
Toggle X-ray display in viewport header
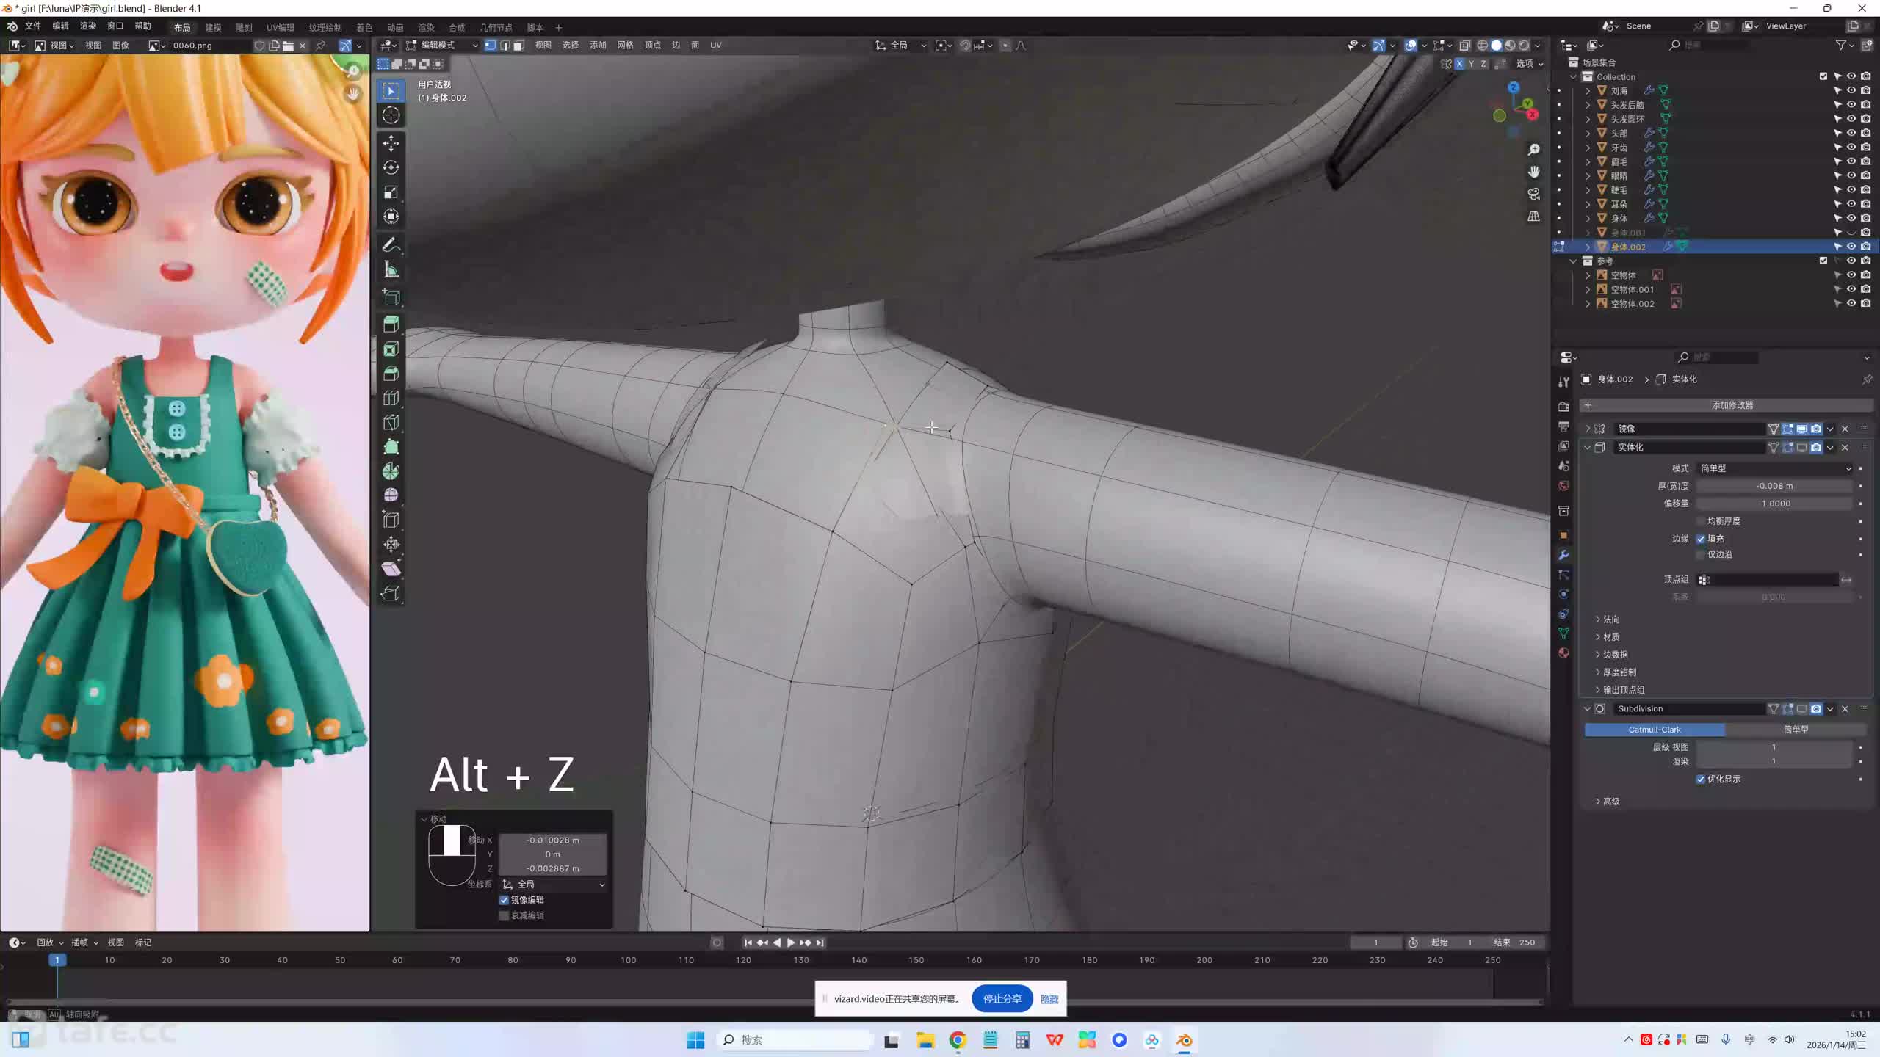point(1464,45)
